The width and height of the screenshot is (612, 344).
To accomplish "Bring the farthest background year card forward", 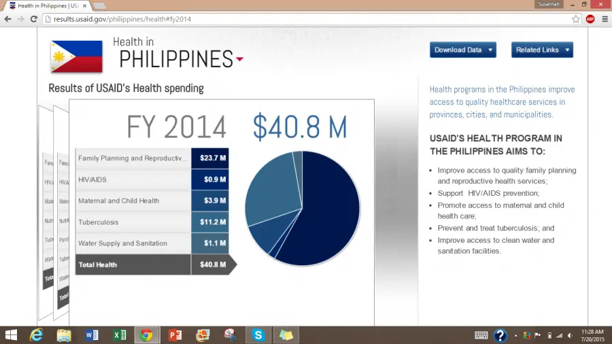I will (x=46, y=211).
